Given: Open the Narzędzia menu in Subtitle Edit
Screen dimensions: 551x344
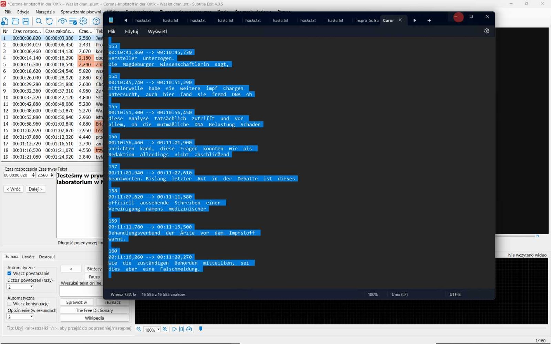Looking at the screenshot, I should coord(45,12).
